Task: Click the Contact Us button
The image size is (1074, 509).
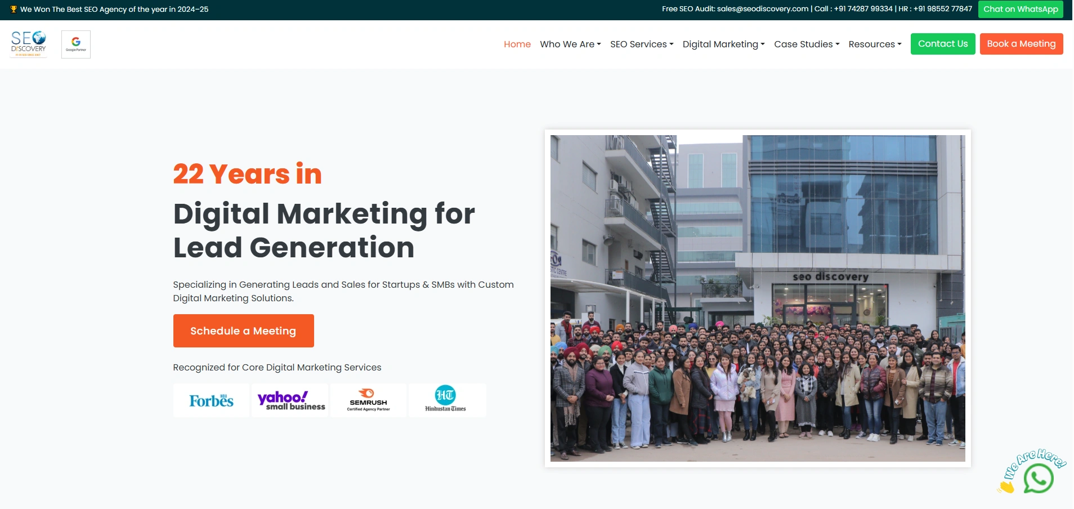Action: click(942, 43)
